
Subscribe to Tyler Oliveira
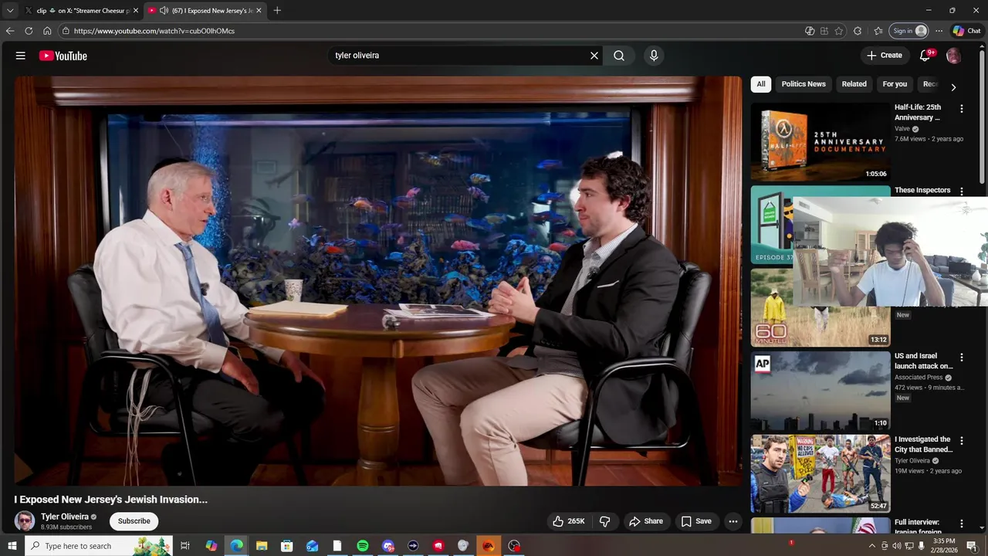click(134, 521)
